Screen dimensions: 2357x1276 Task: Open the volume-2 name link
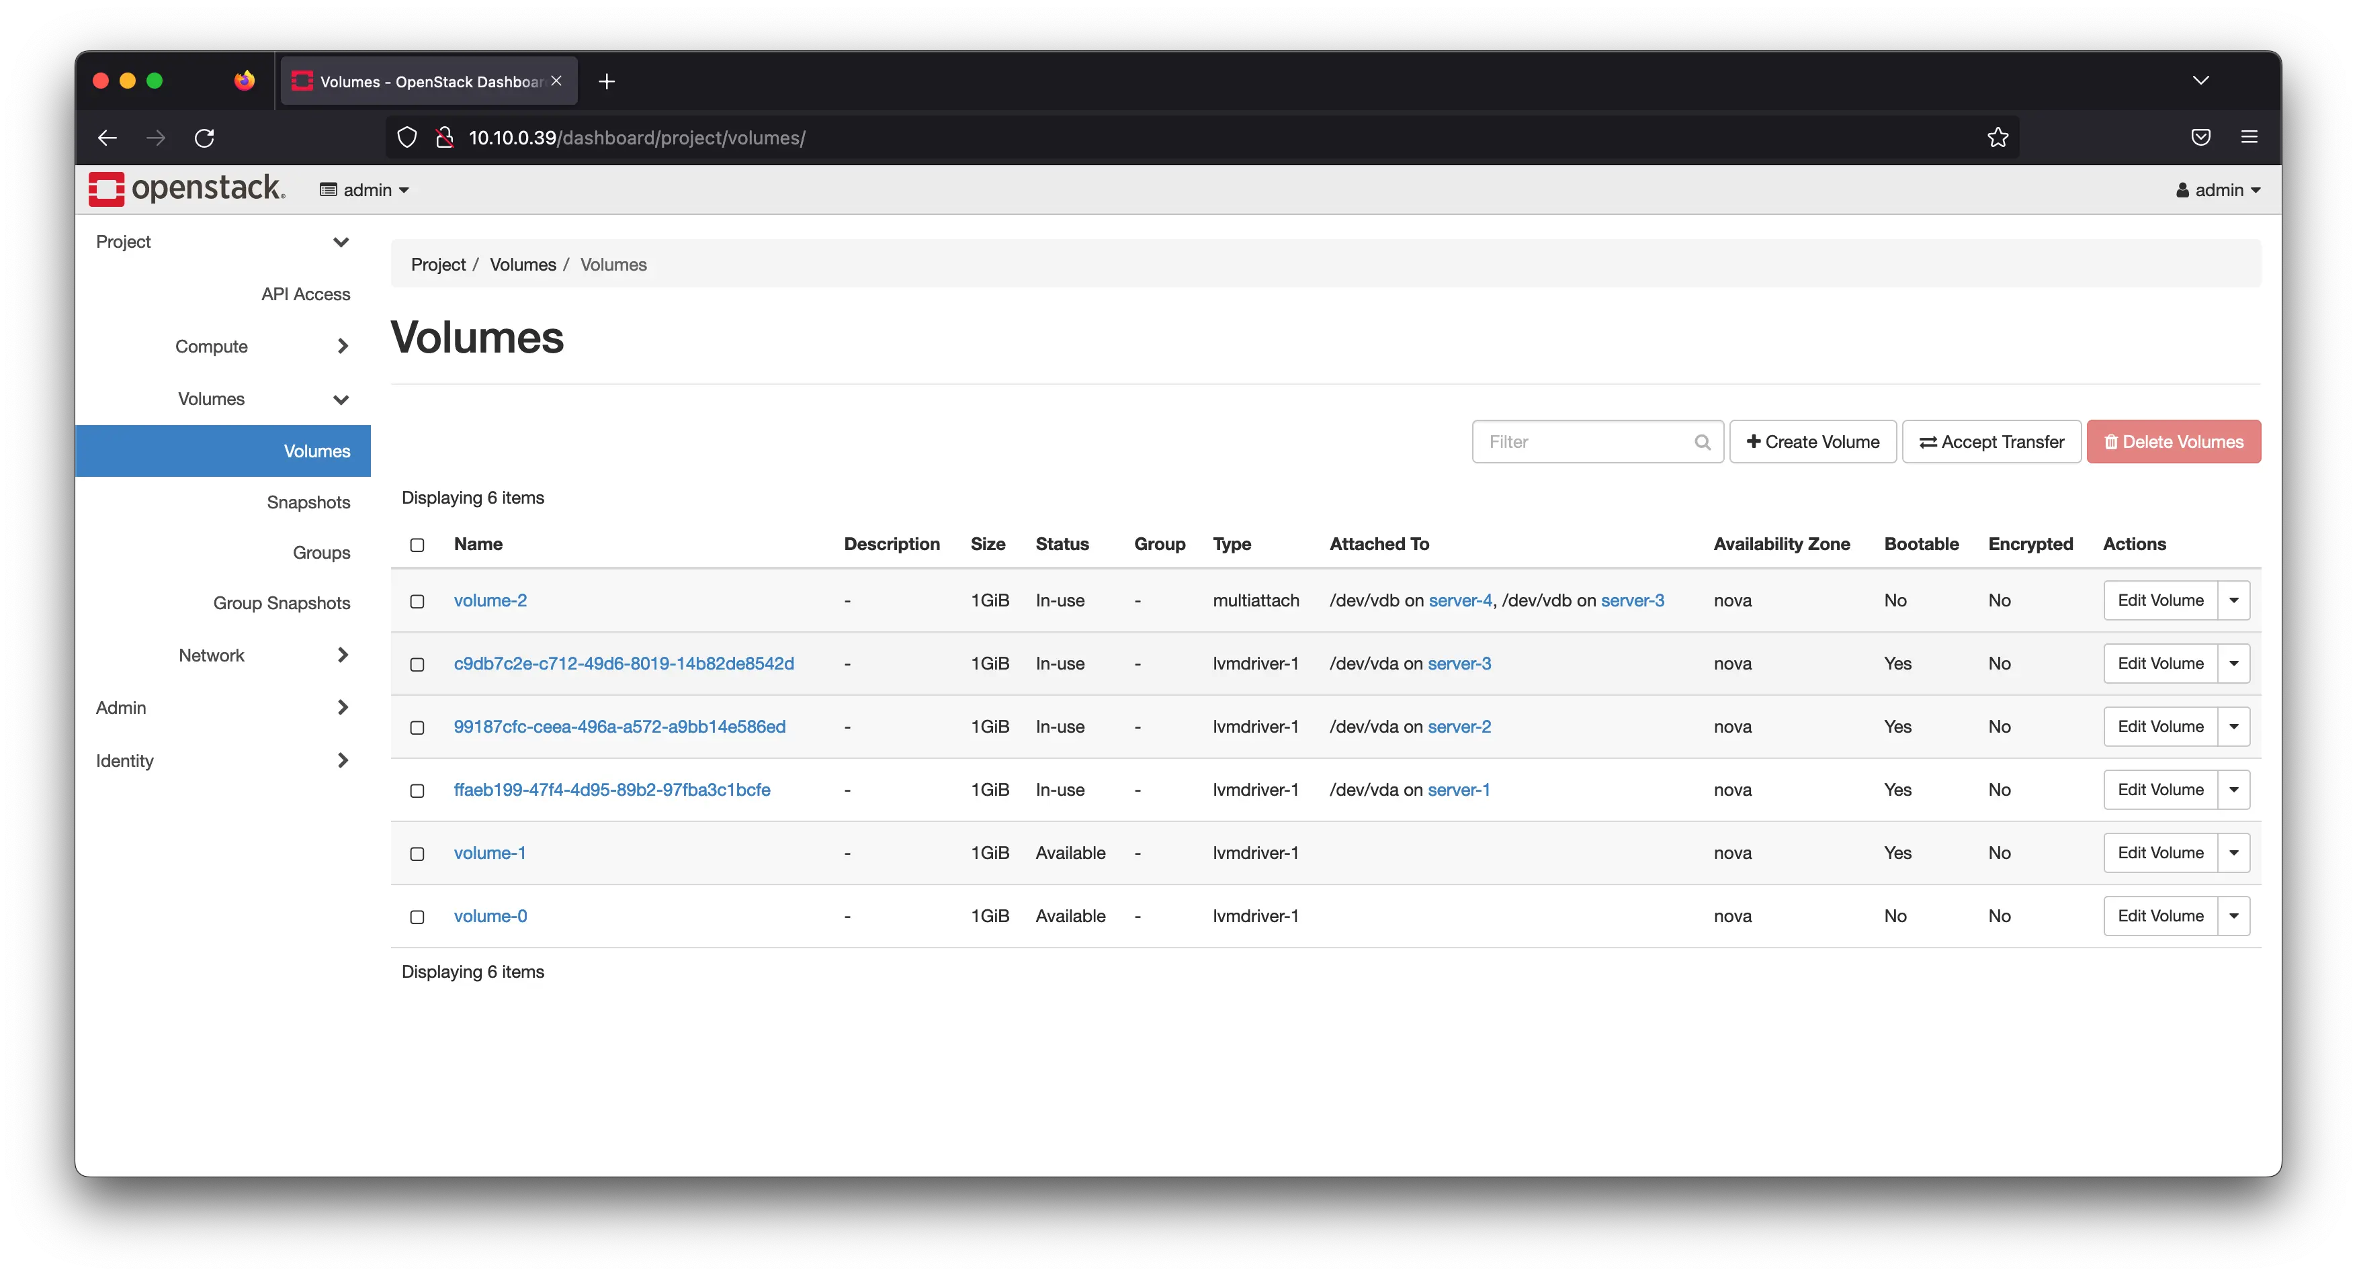click(490, 600)
